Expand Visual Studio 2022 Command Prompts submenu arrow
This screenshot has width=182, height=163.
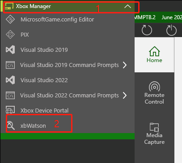(125, 96)
